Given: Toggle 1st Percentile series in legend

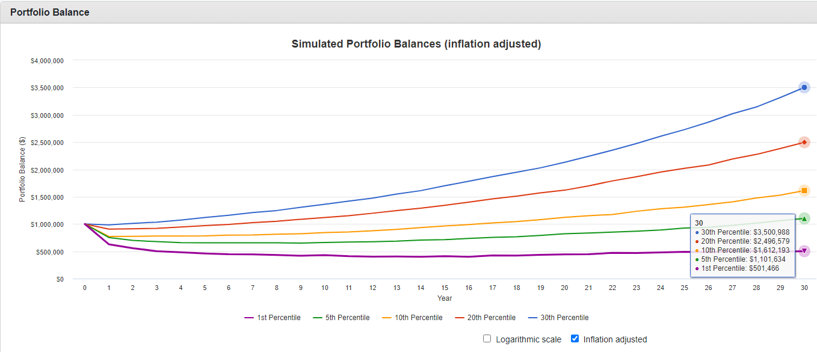Looking at the screenshot, I should (x=272, y=318).
